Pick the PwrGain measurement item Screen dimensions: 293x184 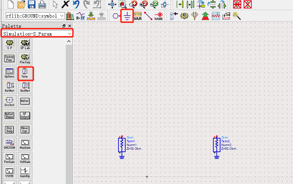coord(9,158)
